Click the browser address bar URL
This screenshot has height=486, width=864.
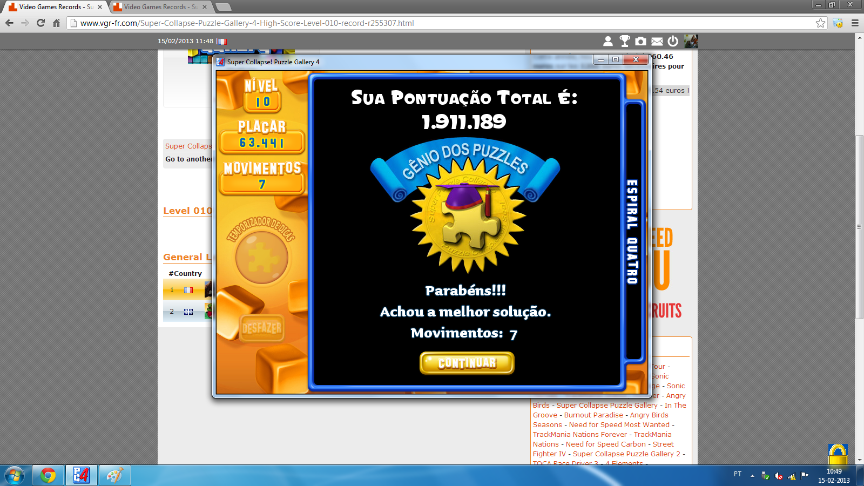(x=247, y=23)
